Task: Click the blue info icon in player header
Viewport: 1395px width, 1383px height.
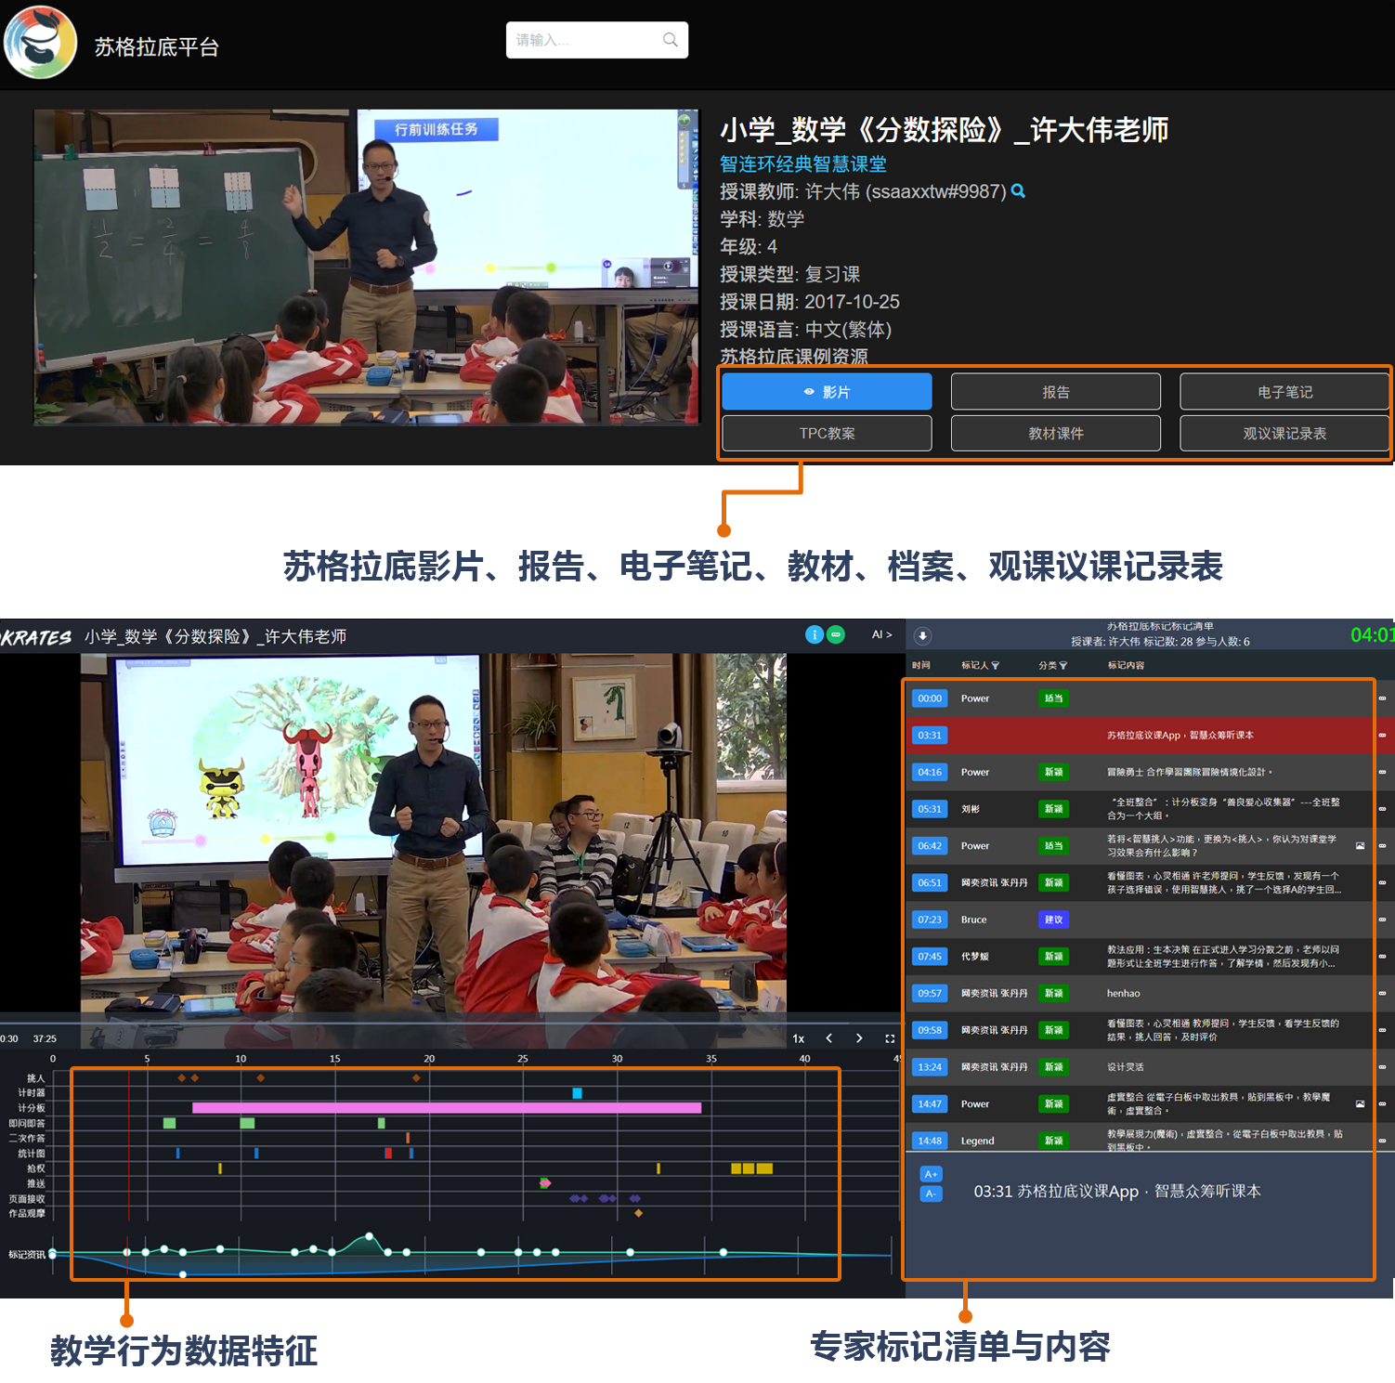Action: 814,635
